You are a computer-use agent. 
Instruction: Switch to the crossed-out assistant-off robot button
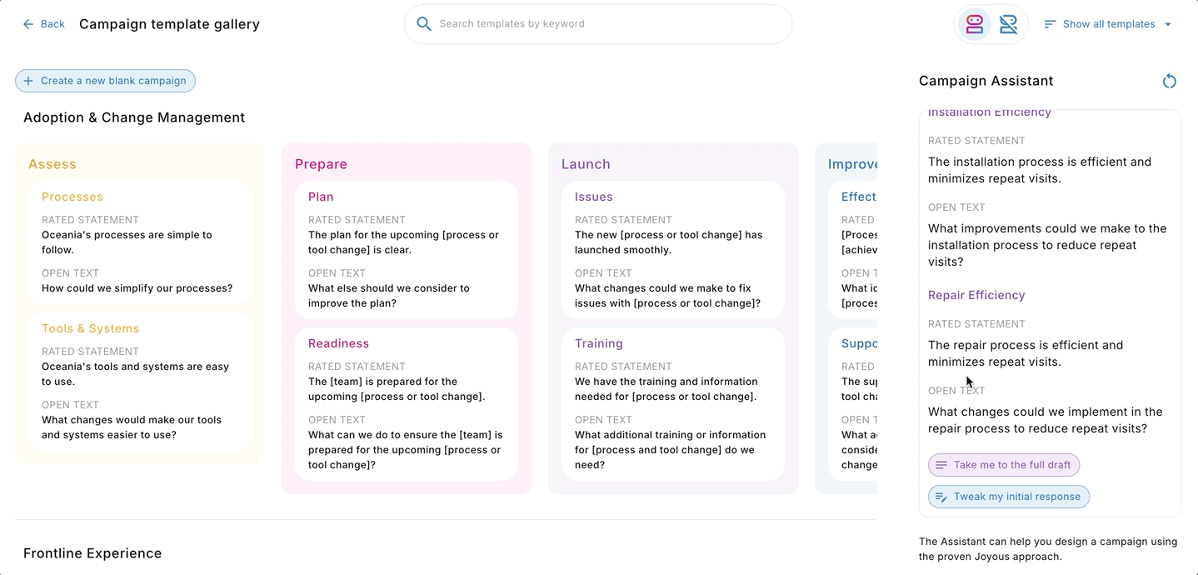[x=1008, y=24]
